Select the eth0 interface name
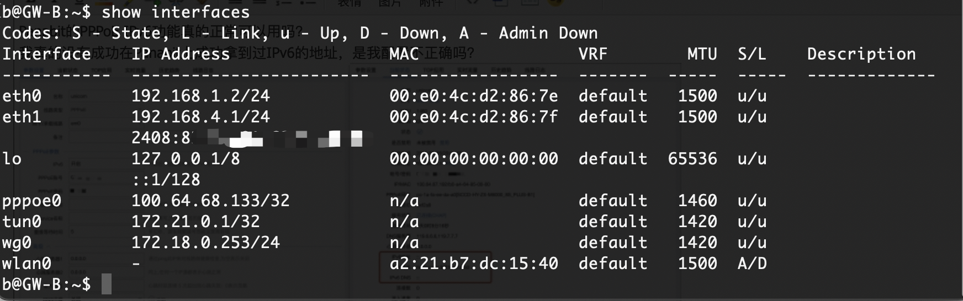 pyautogui.click(x=22, y=96)
